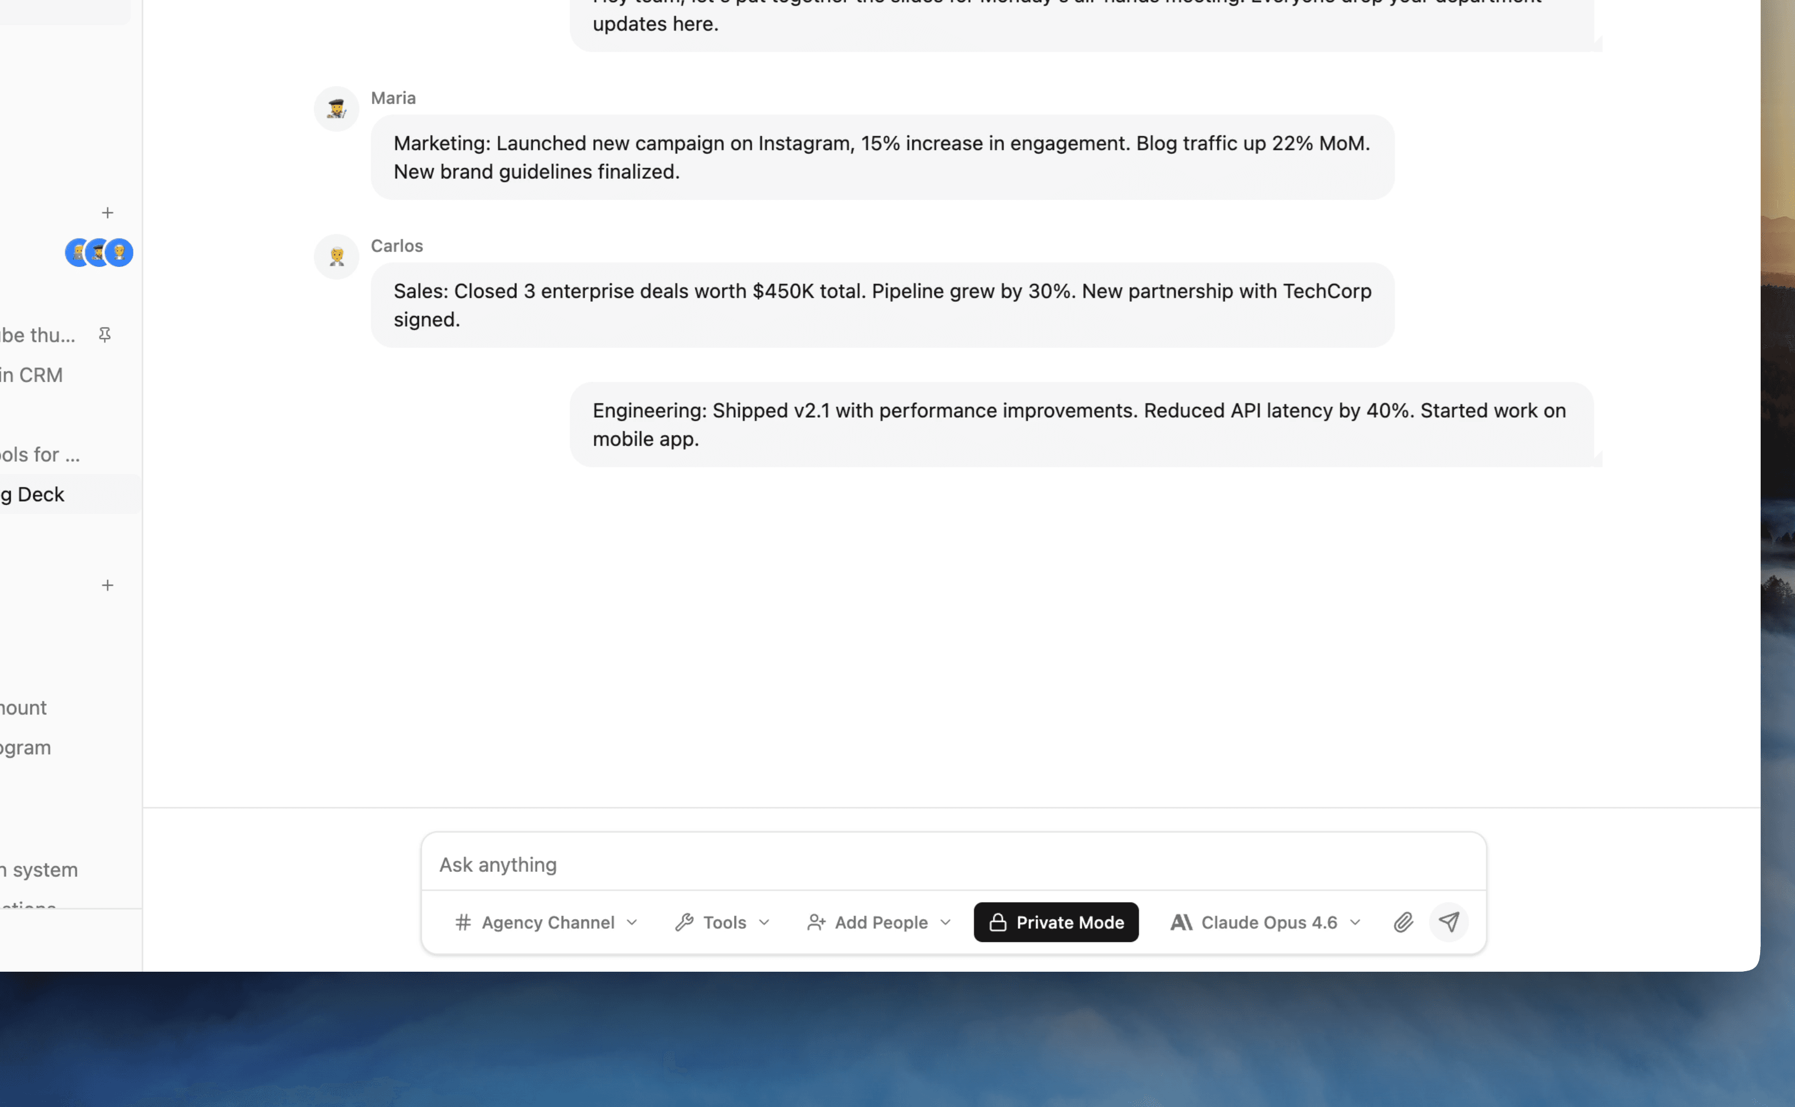Open the Claude Opus 4.6 model selector

1265,922
